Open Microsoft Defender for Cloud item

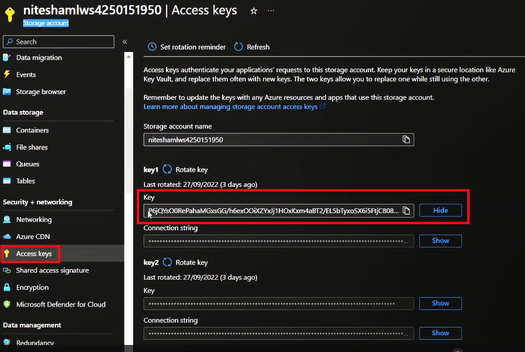pos(60,304)
